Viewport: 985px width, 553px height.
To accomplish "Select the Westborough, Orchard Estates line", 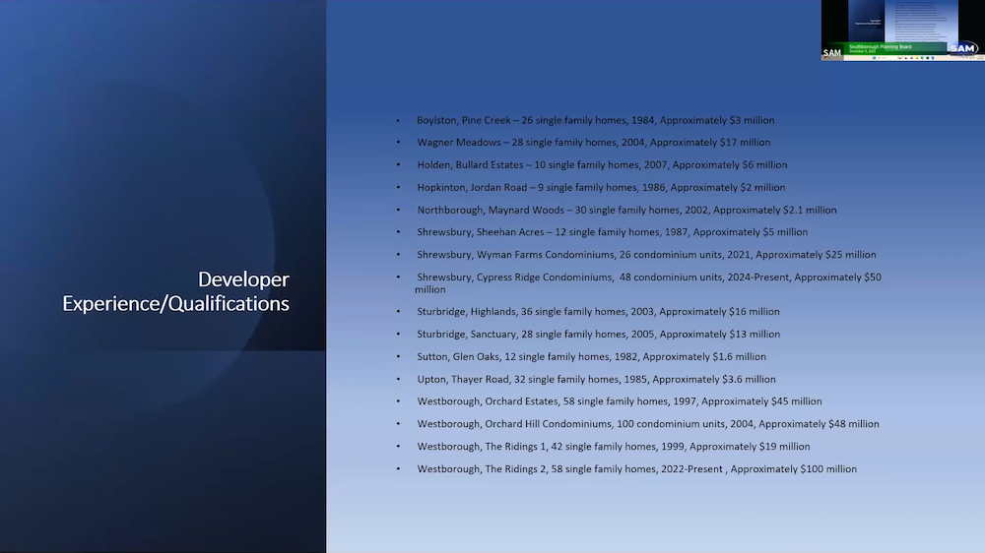I will pyautogui.click(x=619, y=401).
